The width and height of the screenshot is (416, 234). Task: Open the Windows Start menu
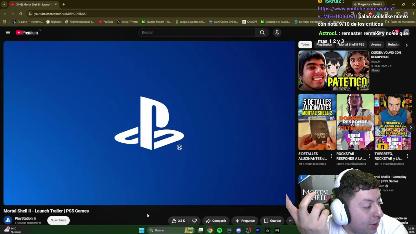[x=142, y=230]
